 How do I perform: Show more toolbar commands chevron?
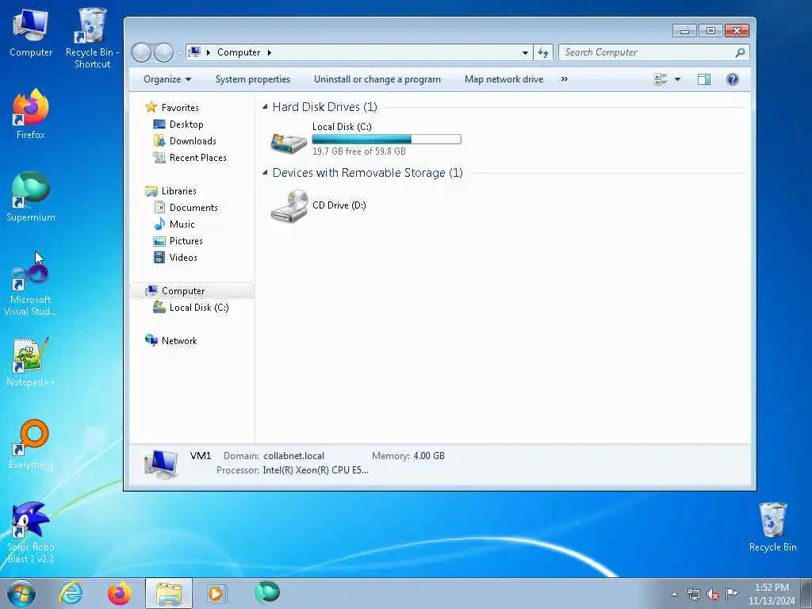(x=565, y=79)
